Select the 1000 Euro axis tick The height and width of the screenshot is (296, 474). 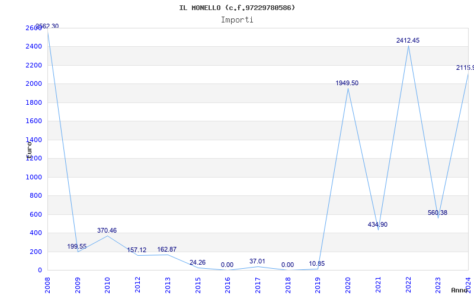coord(34,177)
